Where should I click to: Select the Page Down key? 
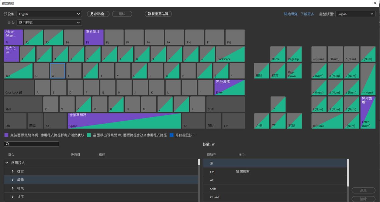(x=294, y=71)
